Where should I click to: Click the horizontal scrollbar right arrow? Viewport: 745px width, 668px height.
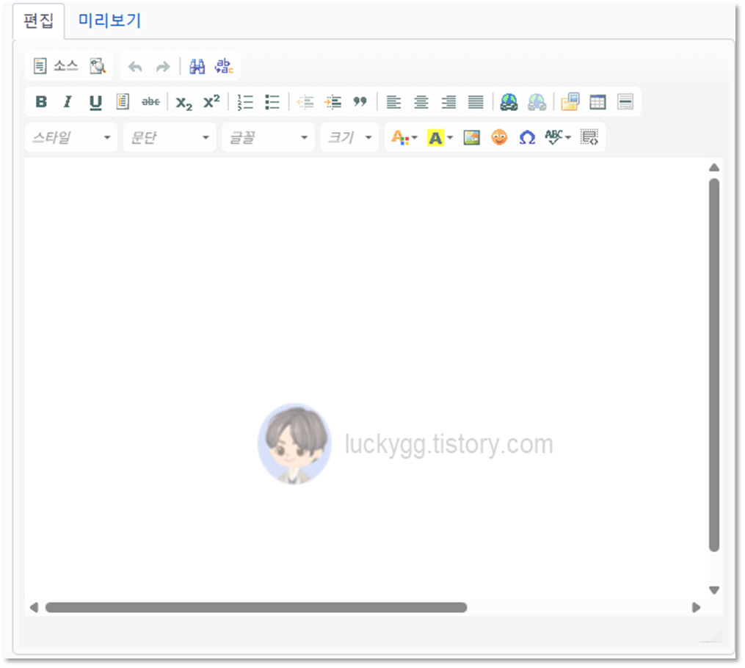696,608
